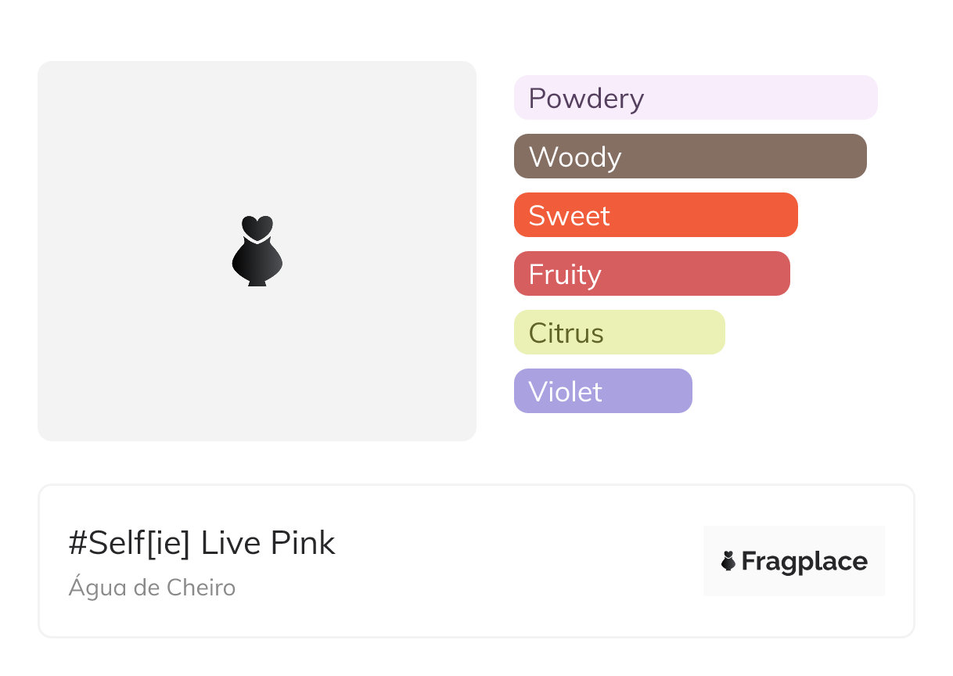Click the "Powdery" label text
Viewport: 953px width, 676px height.
tap(586, 99)
